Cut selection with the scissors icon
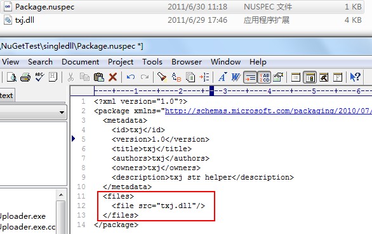372x234 pixels. (70, 77)
